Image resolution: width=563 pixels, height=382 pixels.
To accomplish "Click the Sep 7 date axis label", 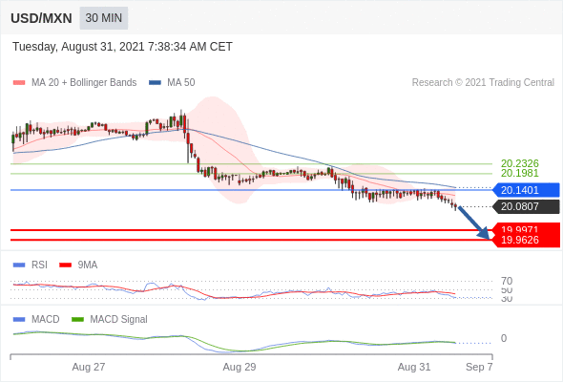I will pyautogui.click(x=479, y=367).
